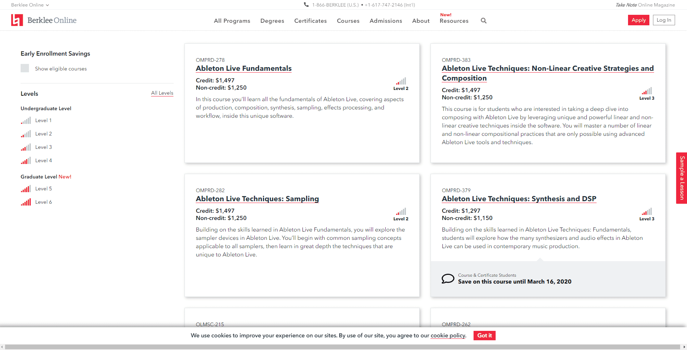Click level icon on Synthesis and DSP card
687x350 pixels.
pyautogui.click(x=647, y=212)
